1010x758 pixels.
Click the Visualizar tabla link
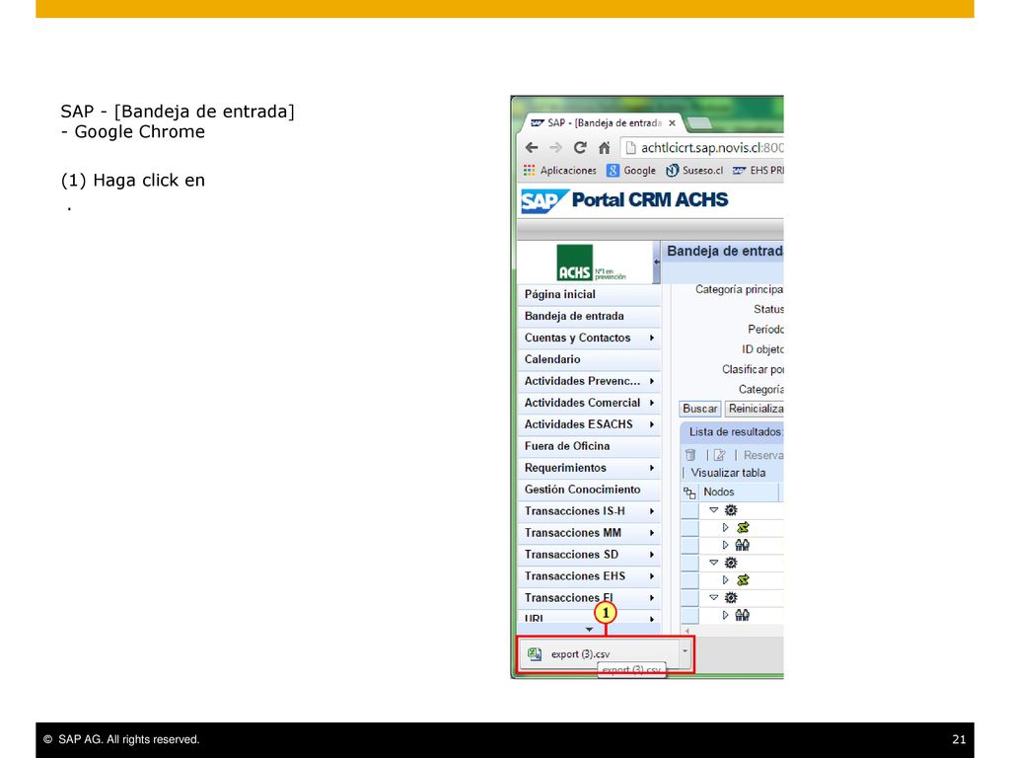(x=728, y=473)
